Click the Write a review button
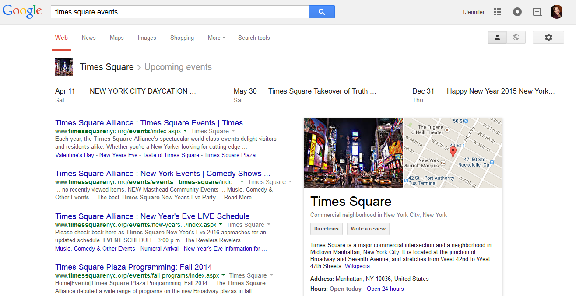 368,229
